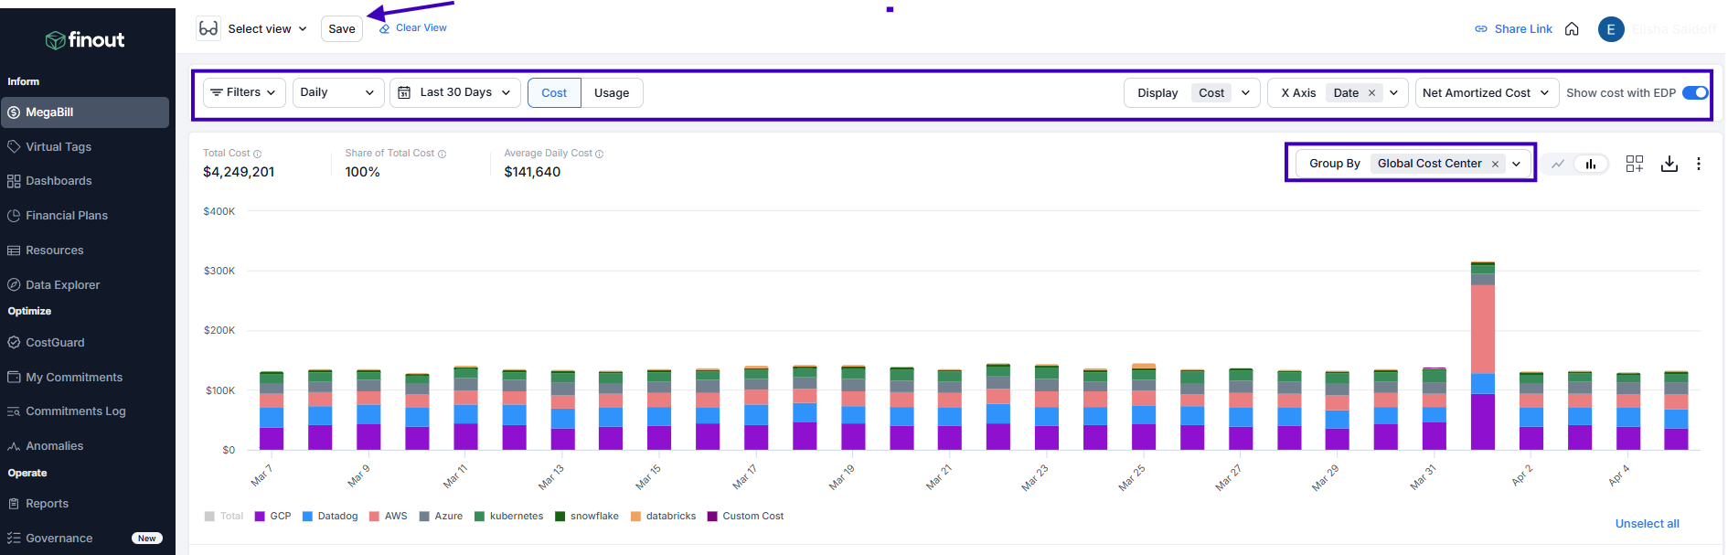Switch to bar chart view
The height and width of the screenshot is (555, 1728).
tap(1591, 164)
